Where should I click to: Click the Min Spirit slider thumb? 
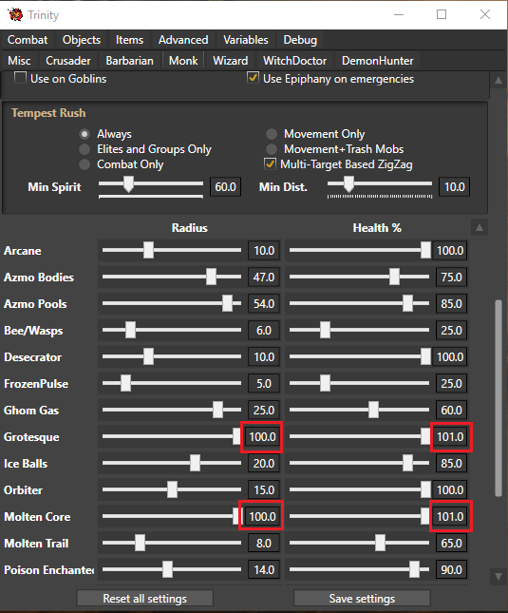tap(128, 183)
